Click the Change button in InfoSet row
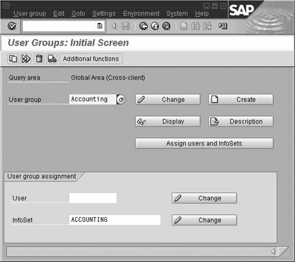The image size is (295, 262). pyautogui.click(x=204, y=220)
